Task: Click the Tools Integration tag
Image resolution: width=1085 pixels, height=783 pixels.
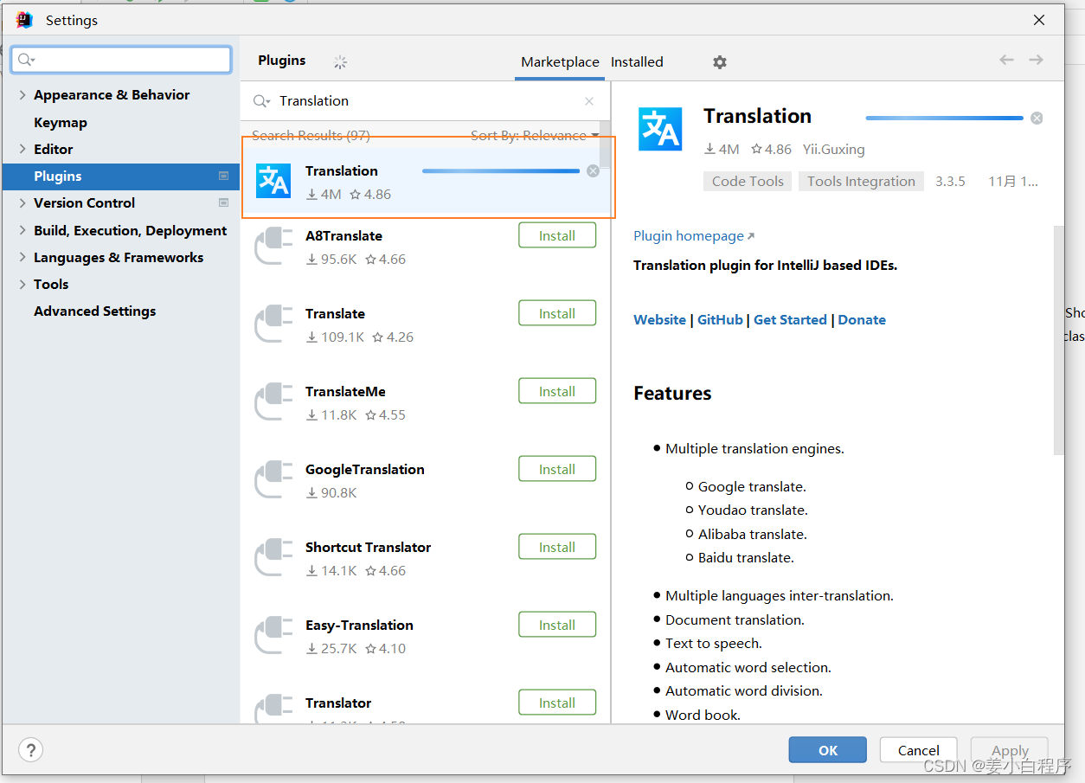Action: (x=861, y=181)
